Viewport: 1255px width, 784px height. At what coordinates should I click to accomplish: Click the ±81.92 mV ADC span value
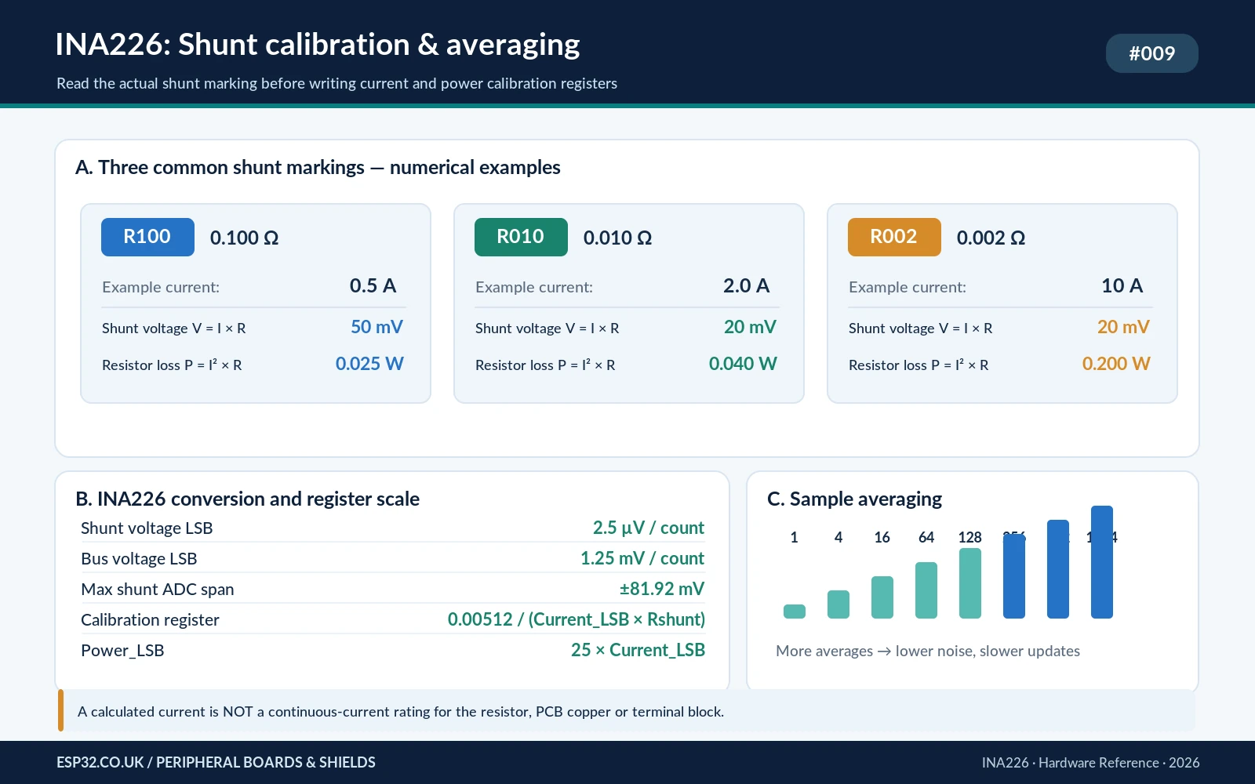[x=662, y=589]
